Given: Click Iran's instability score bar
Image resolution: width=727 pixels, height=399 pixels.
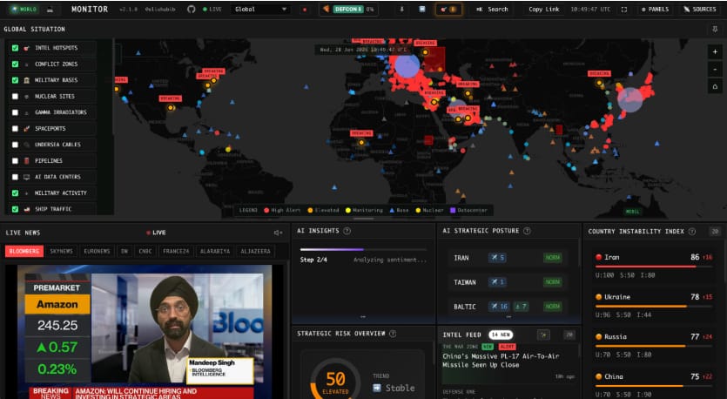Looking at the screenshot, I should (646, 267).
